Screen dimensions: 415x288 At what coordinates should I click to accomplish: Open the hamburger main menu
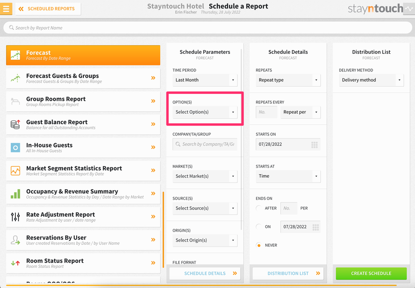point(6,9)
